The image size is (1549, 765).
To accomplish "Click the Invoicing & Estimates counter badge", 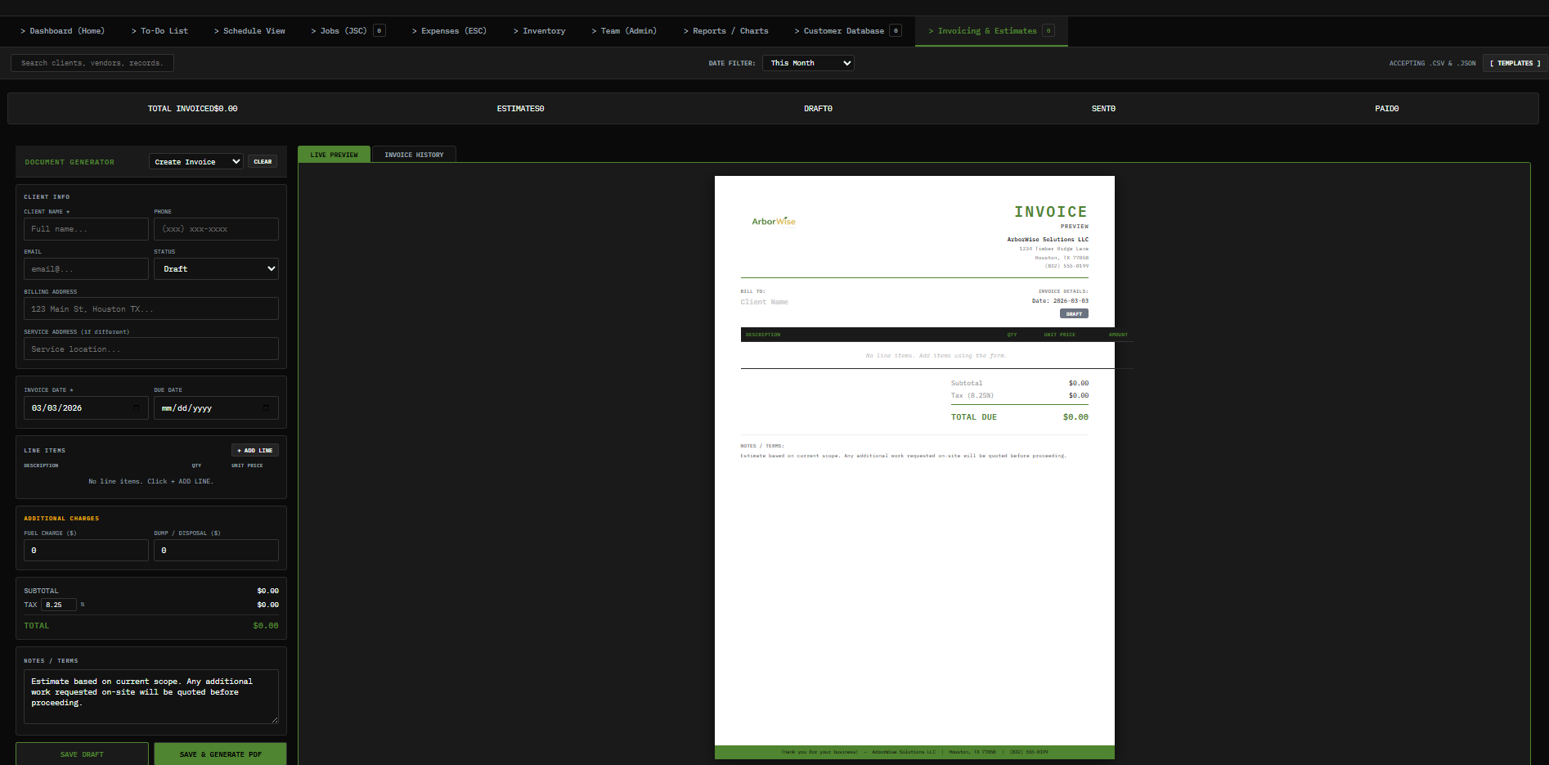I will (x=1048, y=30).
